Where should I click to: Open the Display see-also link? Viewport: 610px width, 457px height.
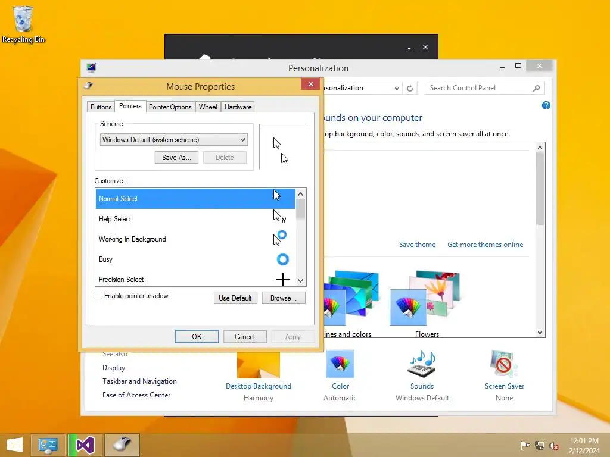click(114, 368)
